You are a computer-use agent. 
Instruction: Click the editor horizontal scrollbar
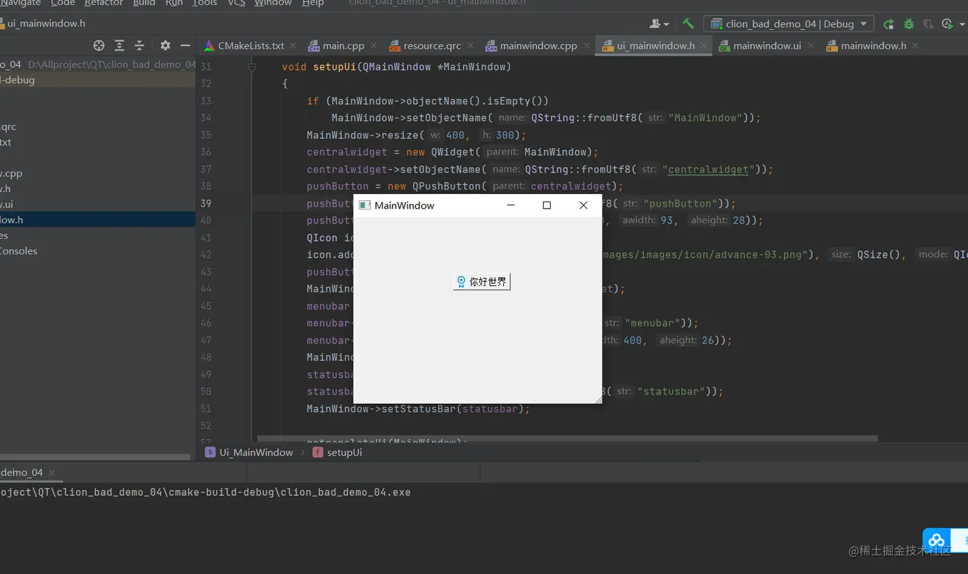[567, 438]
